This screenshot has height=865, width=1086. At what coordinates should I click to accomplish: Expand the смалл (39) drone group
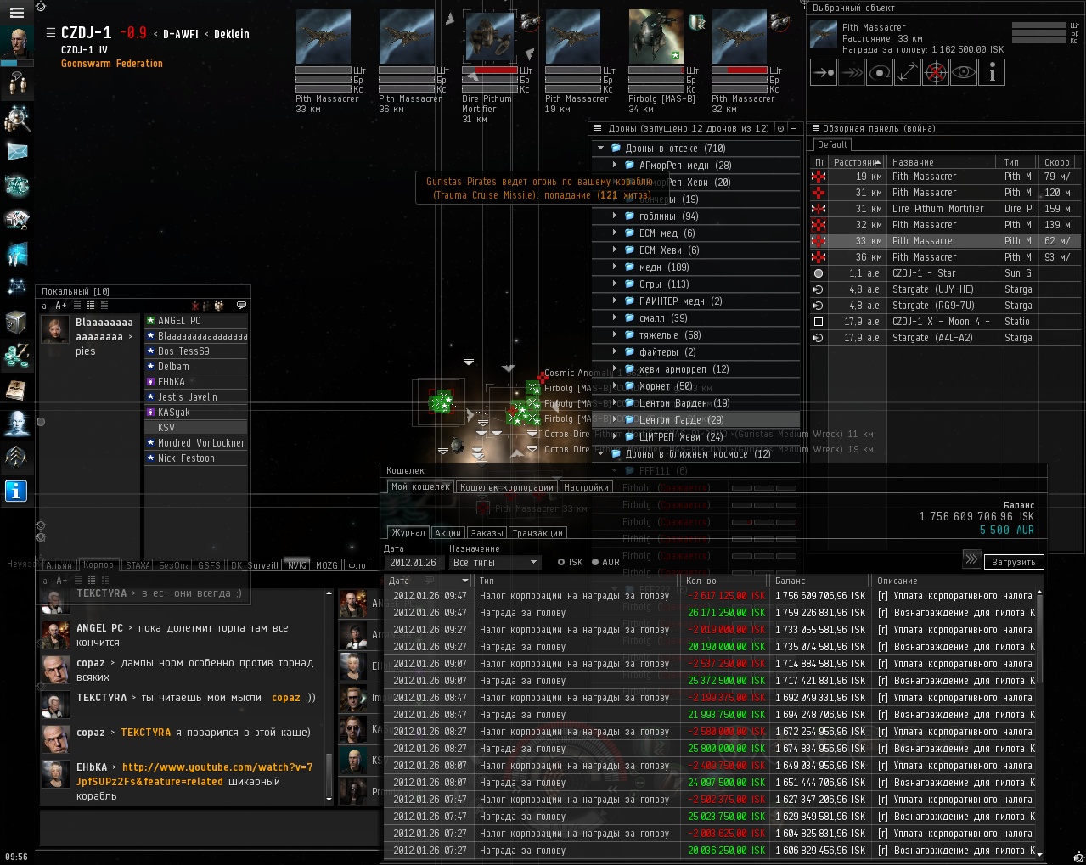(615, 318)
